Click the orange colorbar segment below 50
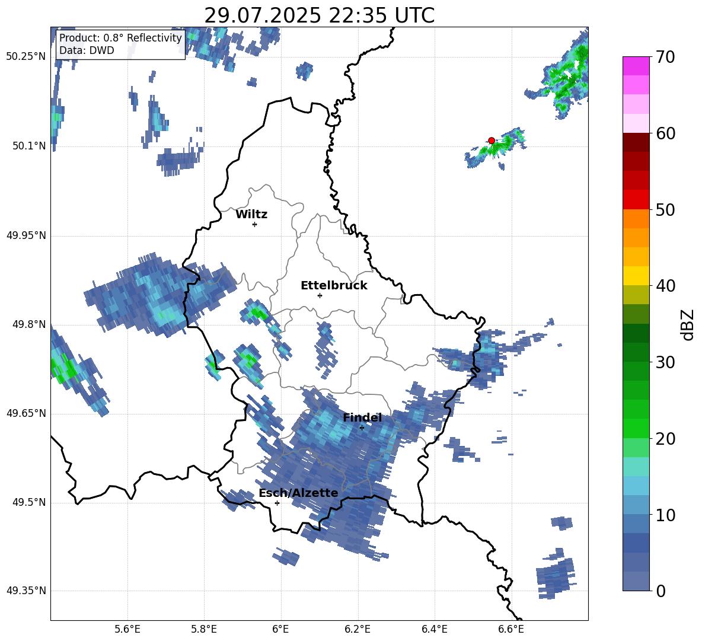 636,219
